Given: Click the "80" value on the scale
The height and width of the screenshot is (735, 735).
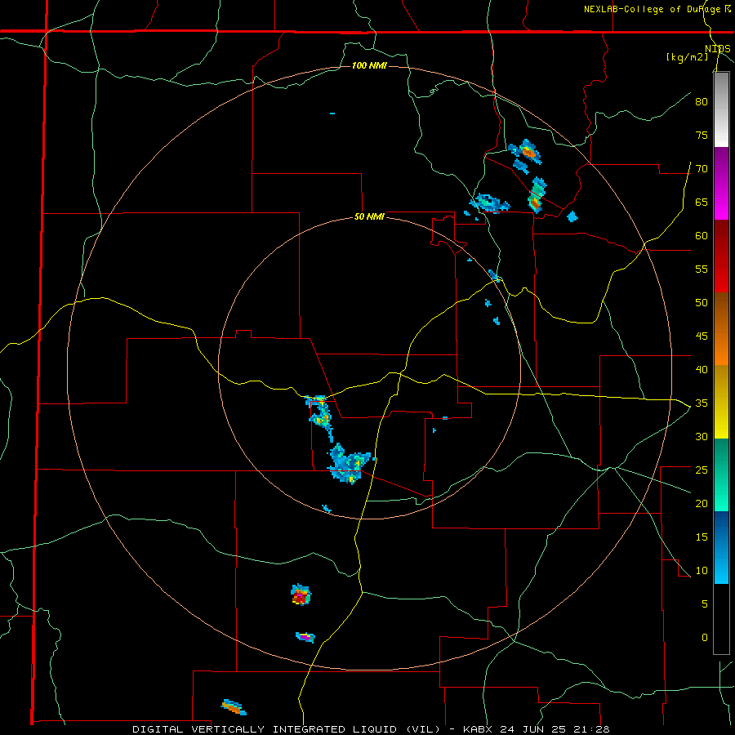Looking at the screenshot, I should tap(702, 102).
